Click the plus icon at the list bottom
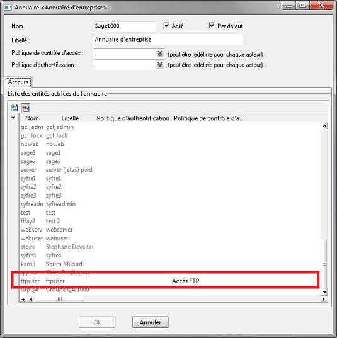This screenshot has height=338, width=337. [23, 299]
